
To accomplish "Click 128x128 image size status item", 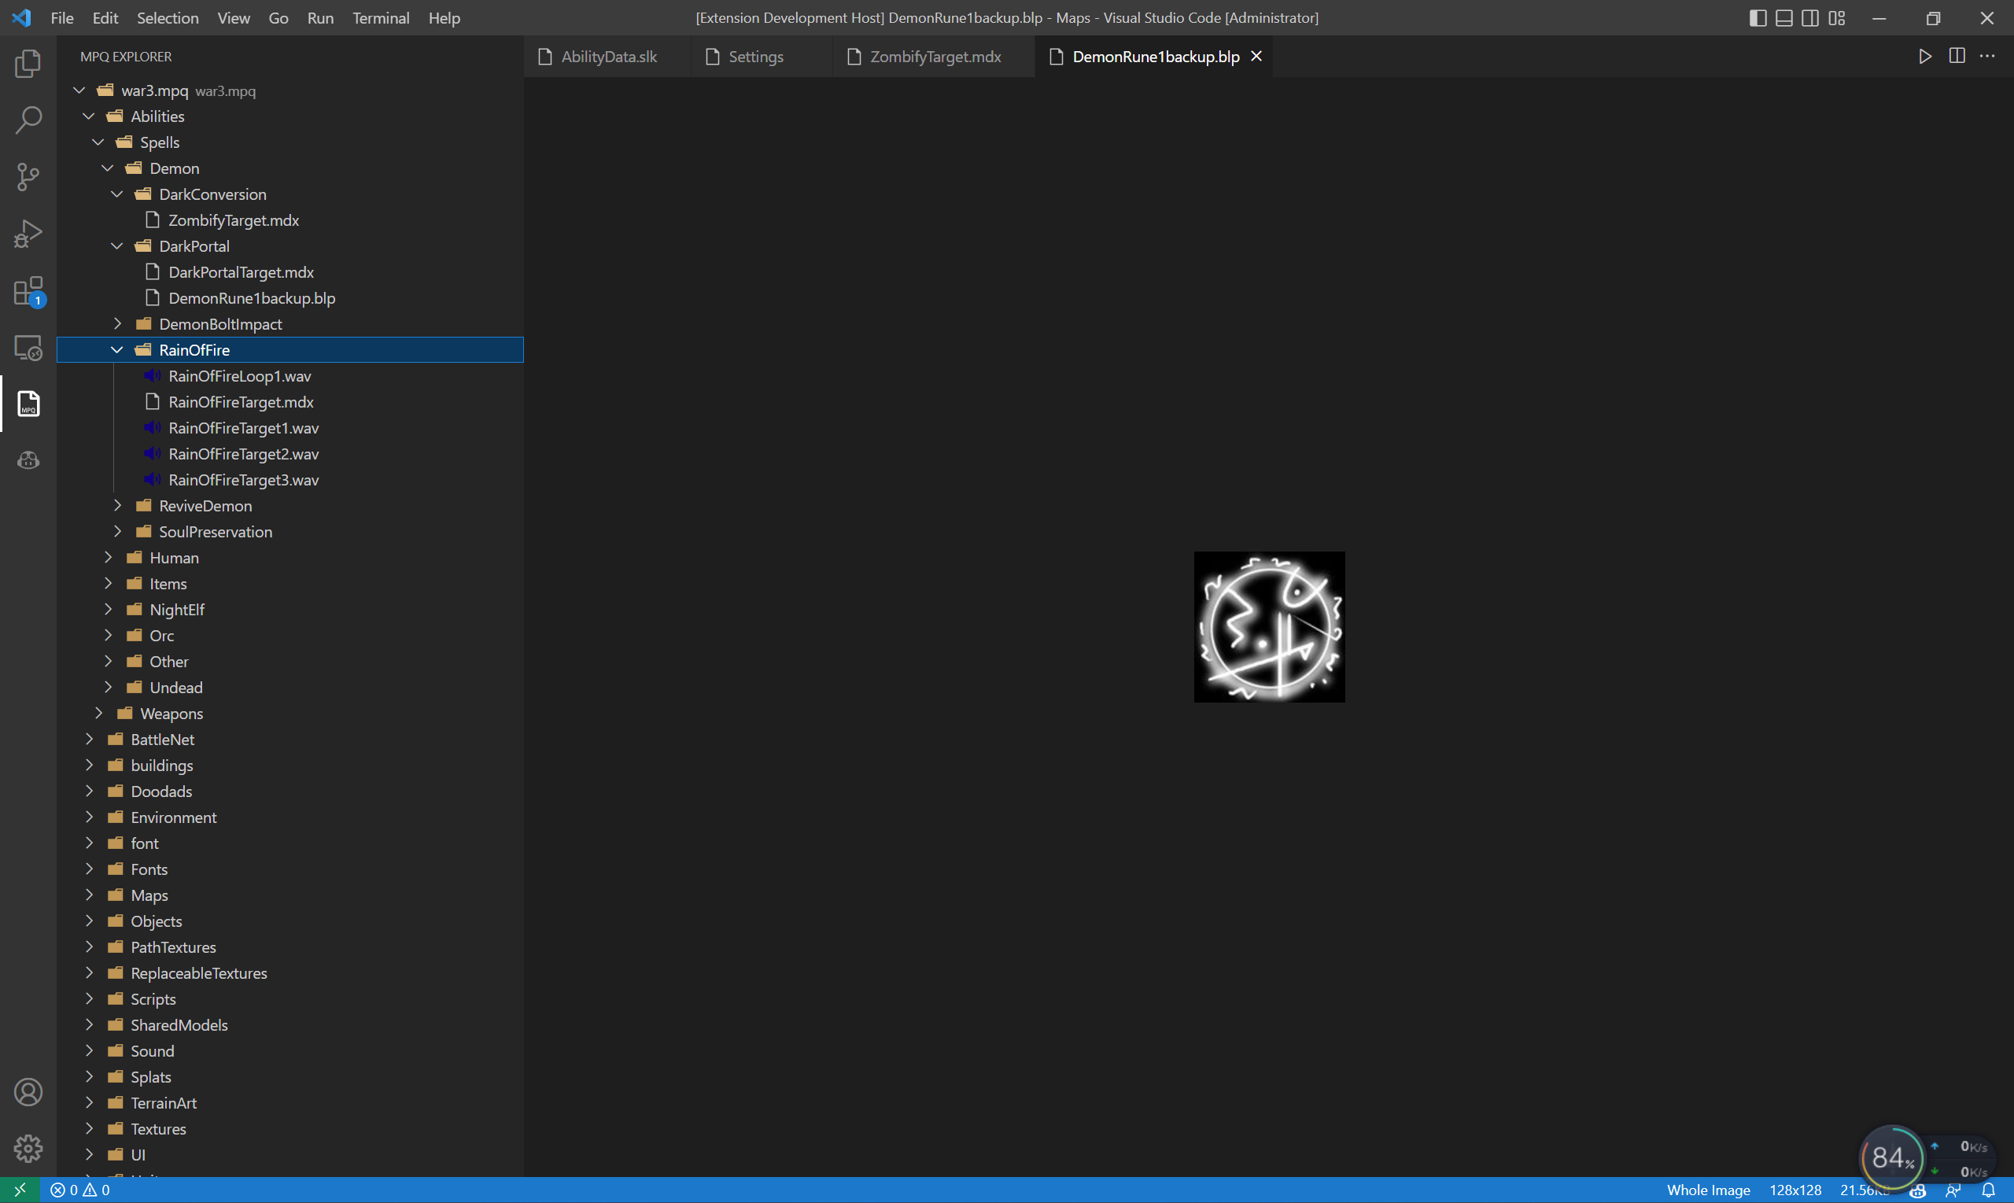I will [1795, 1190].
